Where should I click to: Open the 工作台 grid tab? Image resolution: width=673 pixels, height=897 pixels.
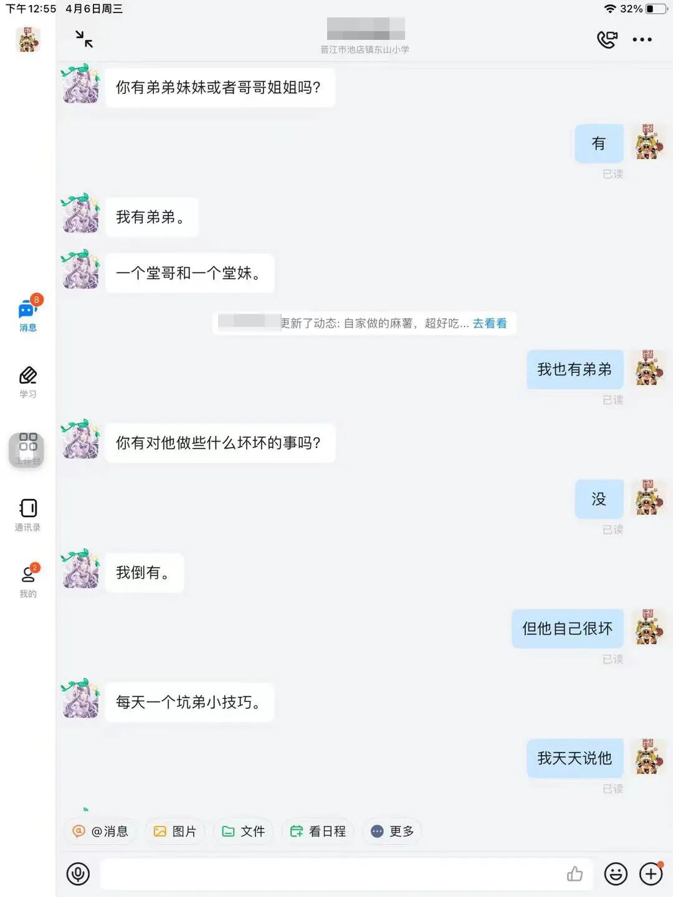(x=27, y=450)
